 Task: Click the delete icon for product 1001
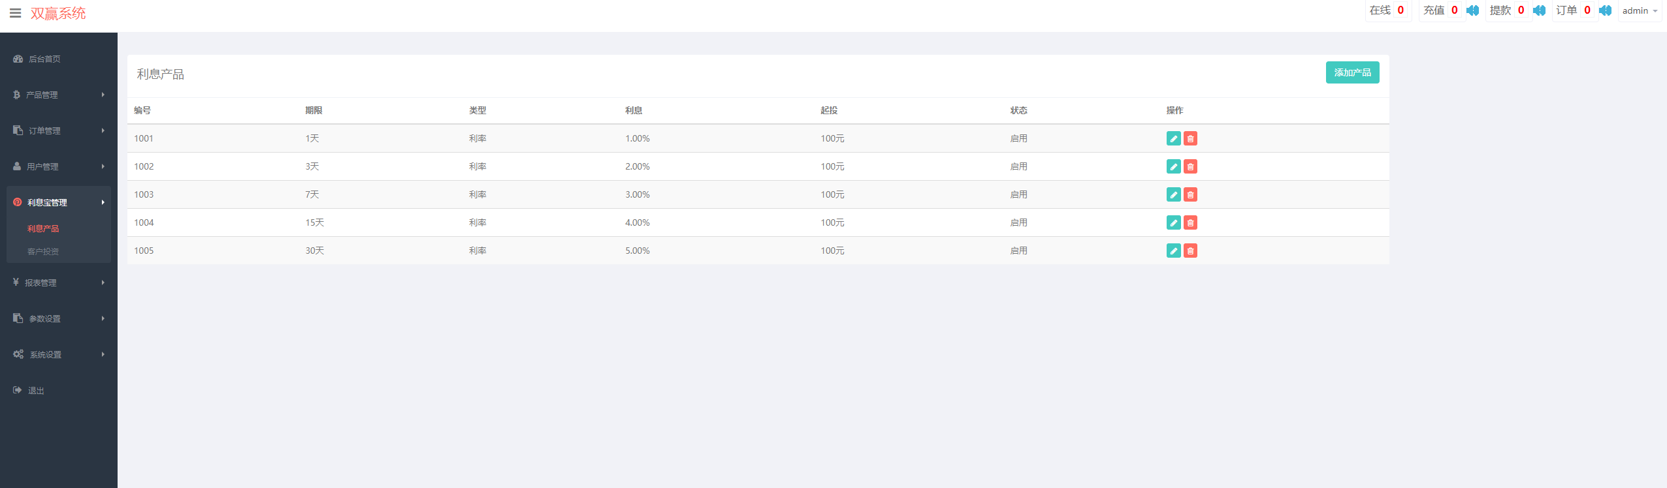tap(1190, 138)
